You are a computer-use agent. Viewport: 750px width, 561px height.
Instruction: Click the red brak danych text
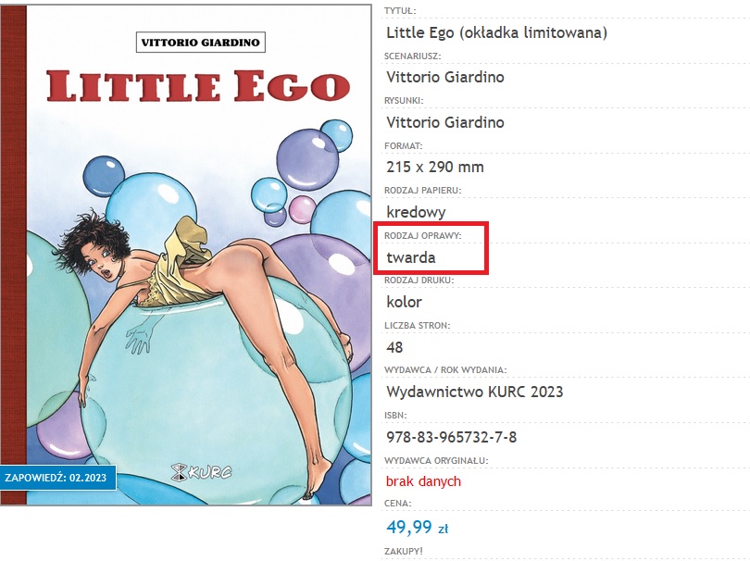point(423,481)
